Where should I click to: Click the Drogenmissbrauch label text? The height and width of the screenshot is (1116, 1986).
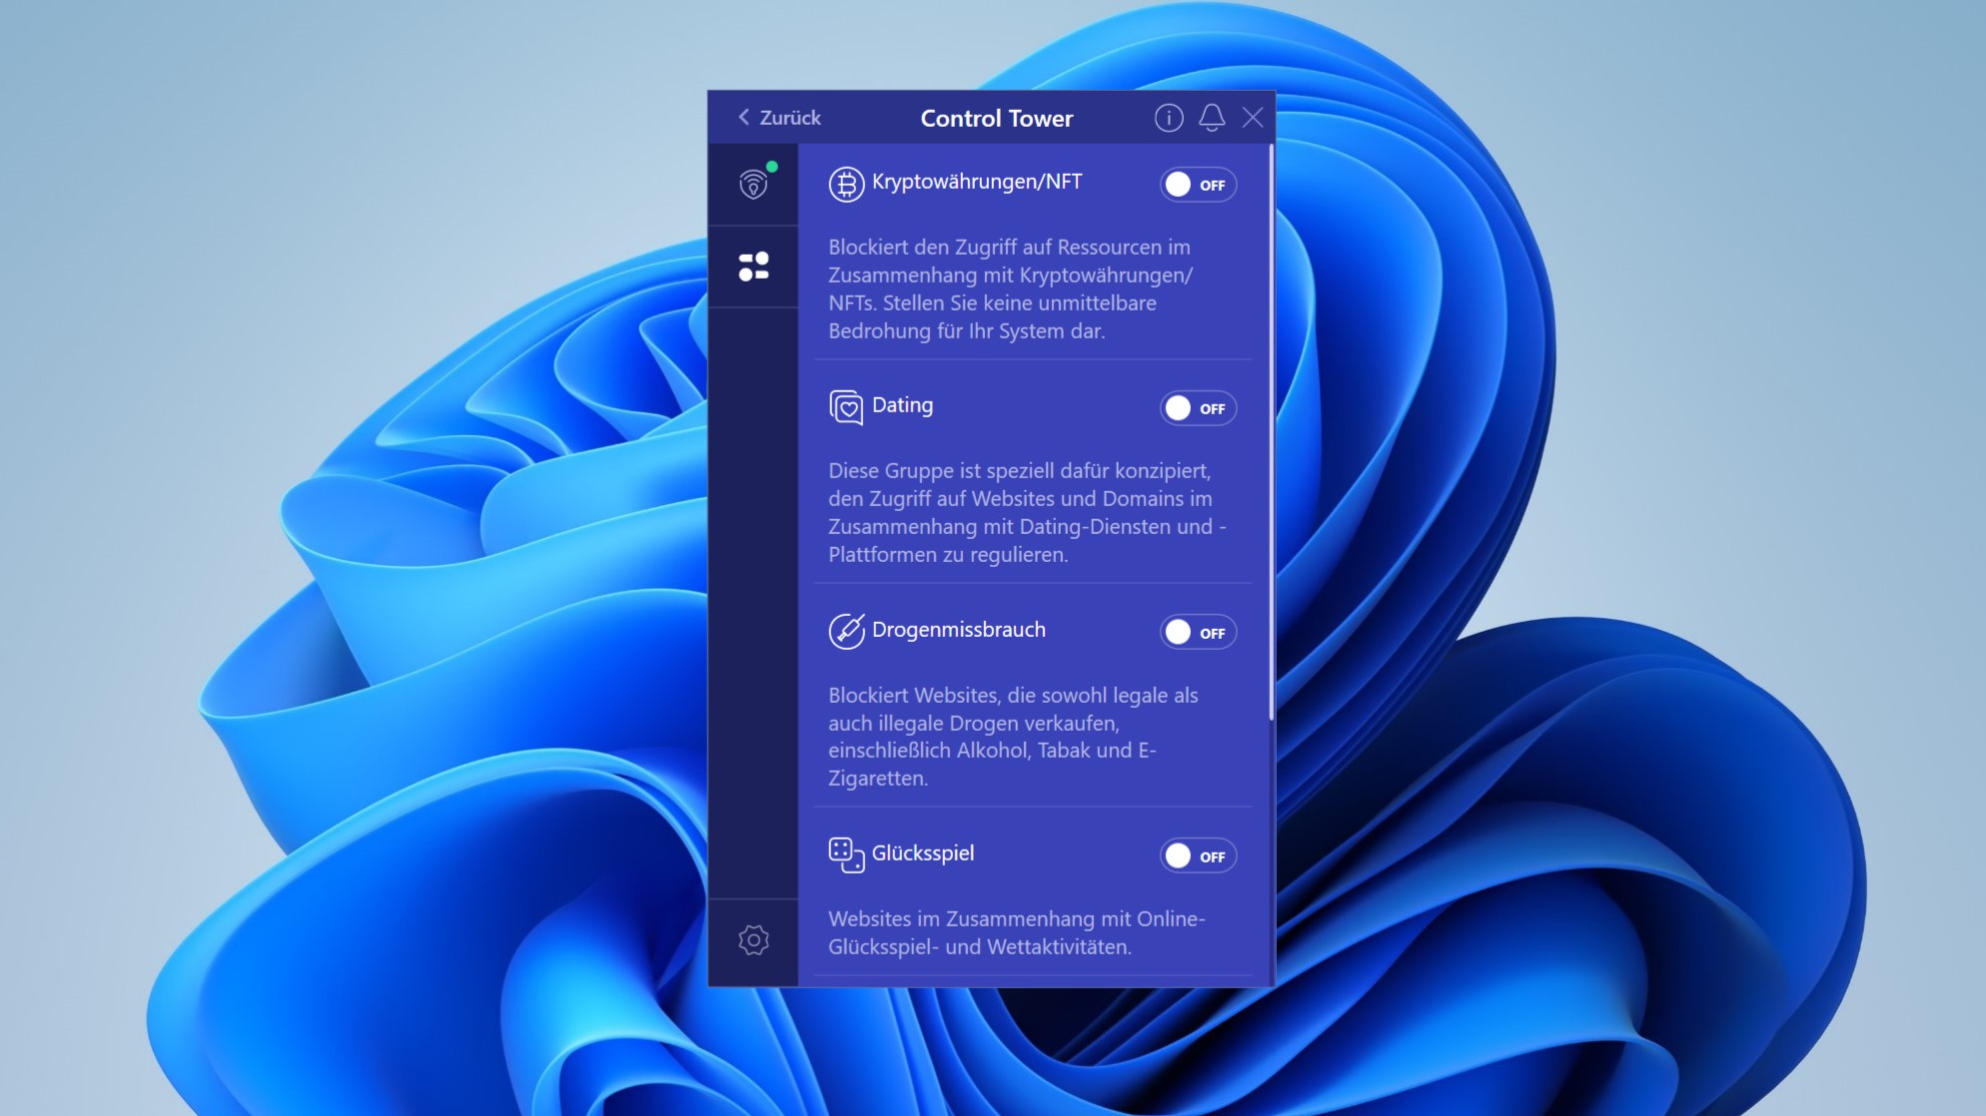(959, 630)
